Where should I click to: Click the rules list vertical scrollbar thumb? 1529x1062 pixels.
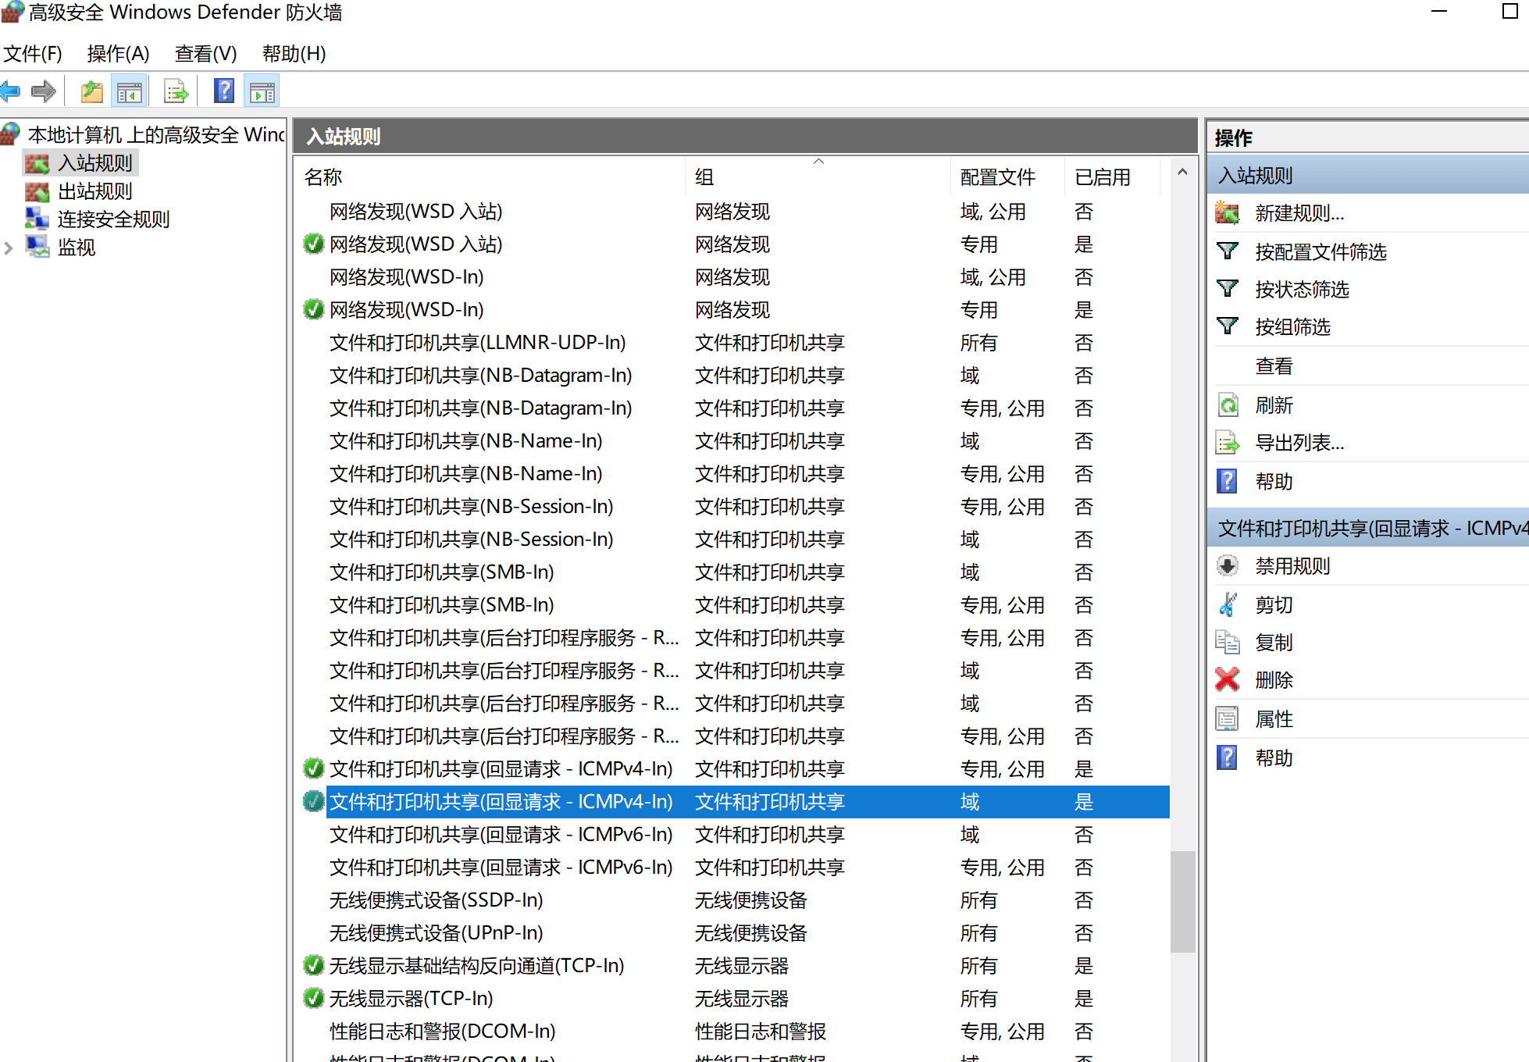tap(1182, 901)
